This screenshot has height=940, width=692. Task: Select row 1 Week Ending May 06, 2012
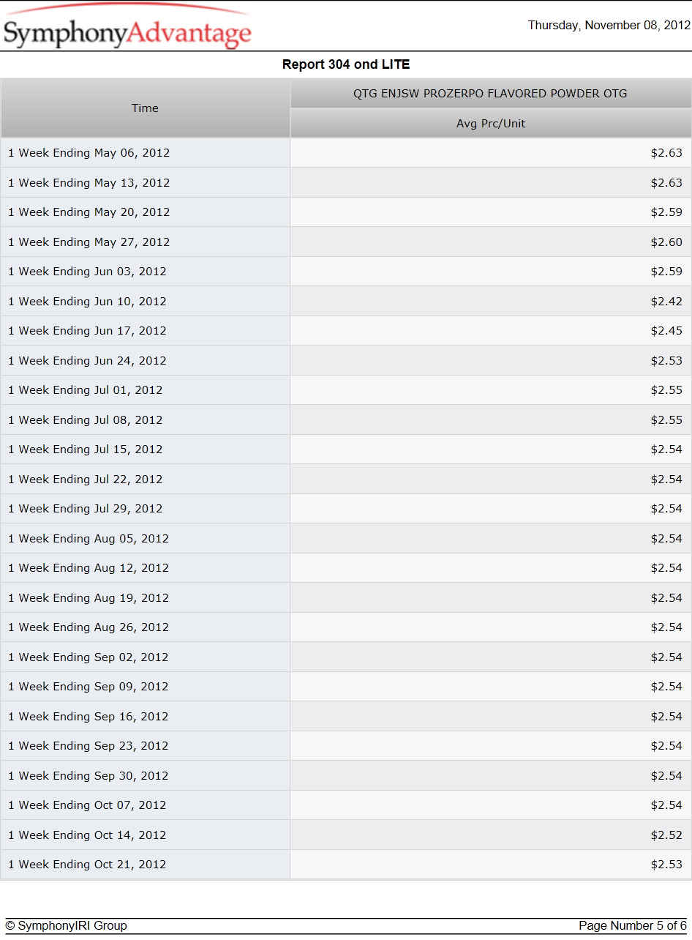(x=346, y=153)
